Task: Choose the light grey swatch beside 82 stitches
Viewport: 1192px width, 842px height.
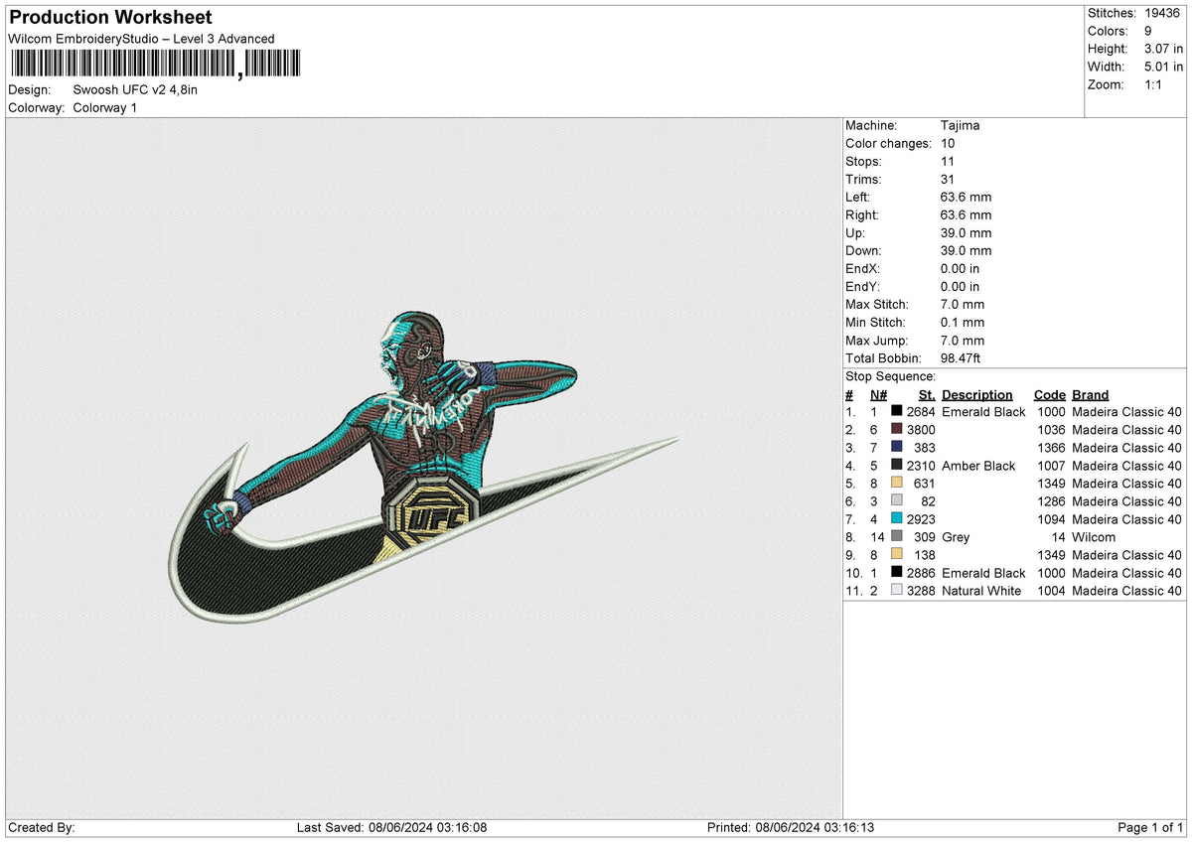Action: (x=897, y=501)
